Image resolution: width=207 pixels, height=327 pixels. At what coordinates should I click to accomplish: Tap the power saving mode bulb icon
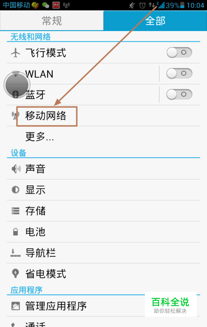click(15, 274)
